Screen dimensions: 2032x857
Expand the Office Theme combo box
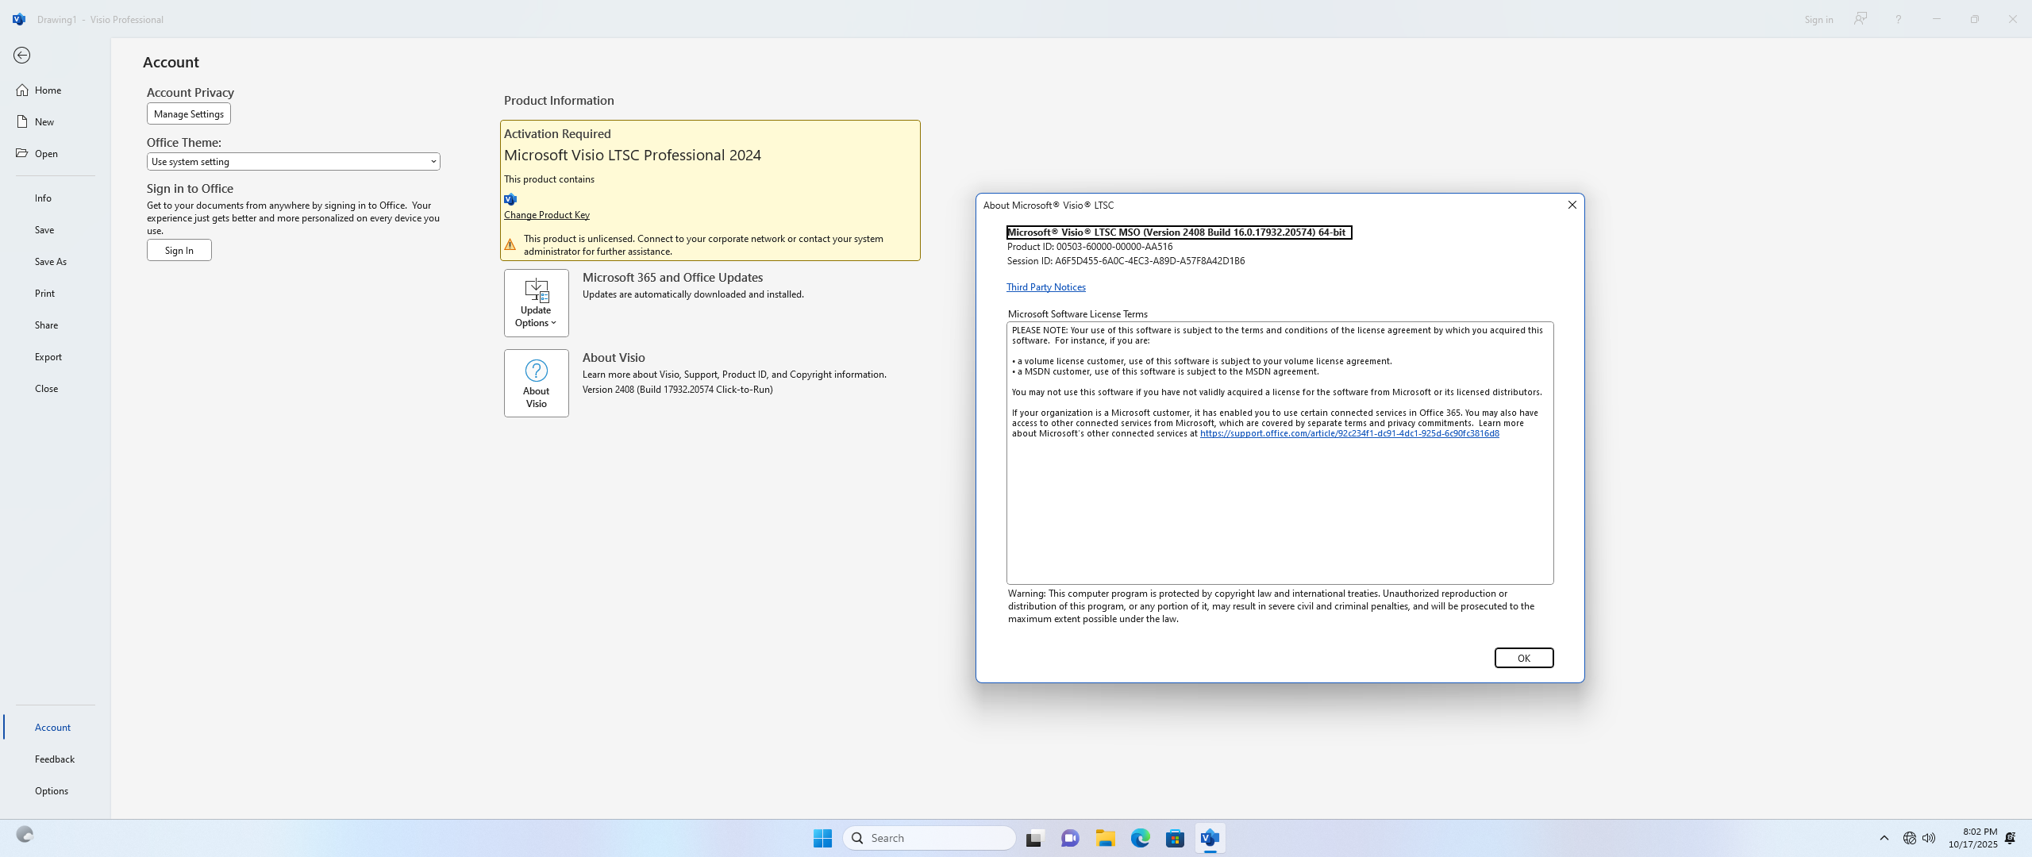[293, 161]
